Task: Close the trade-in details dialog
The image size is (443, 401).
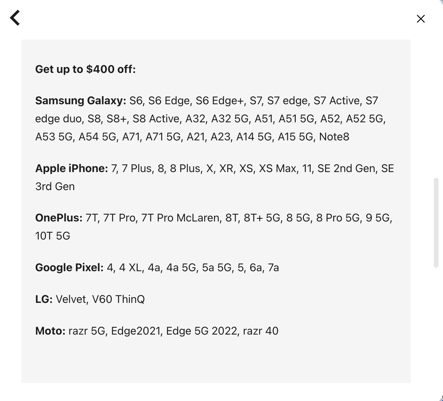Action: pyautogui.click(x=421, y=19)
